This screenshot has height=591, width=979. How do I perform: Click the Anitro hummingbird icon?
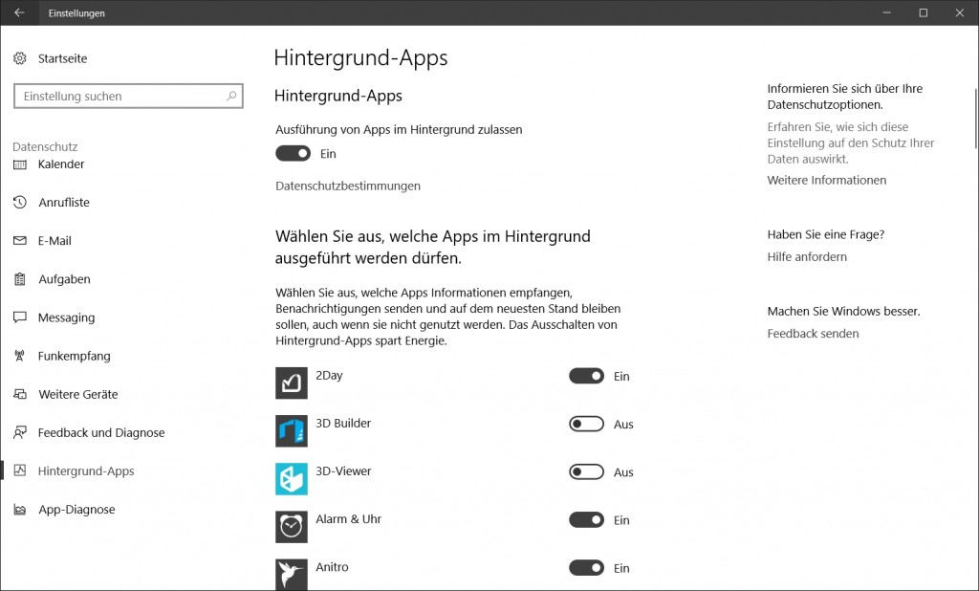point(292,574)
